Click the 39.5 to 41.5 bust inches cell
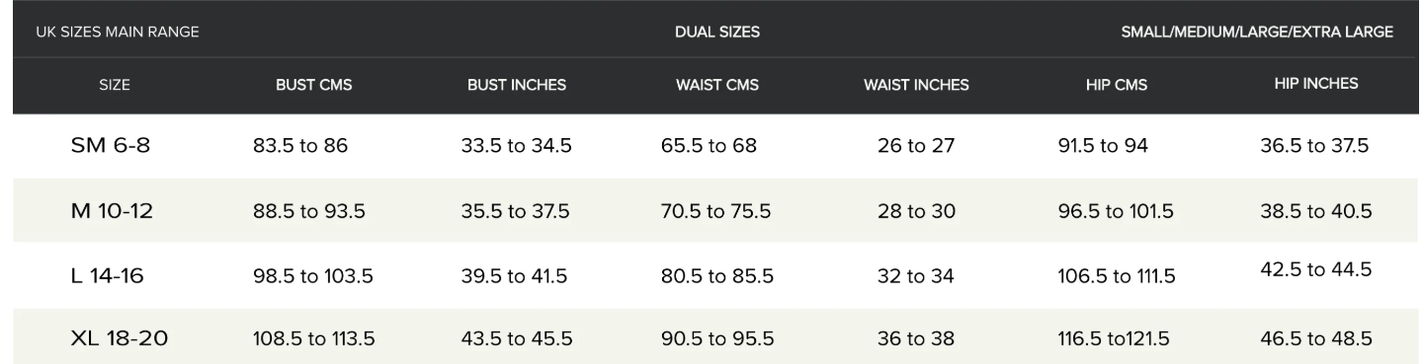The image size is (1424, 364). pyautogui.click(x=515, y=277)
